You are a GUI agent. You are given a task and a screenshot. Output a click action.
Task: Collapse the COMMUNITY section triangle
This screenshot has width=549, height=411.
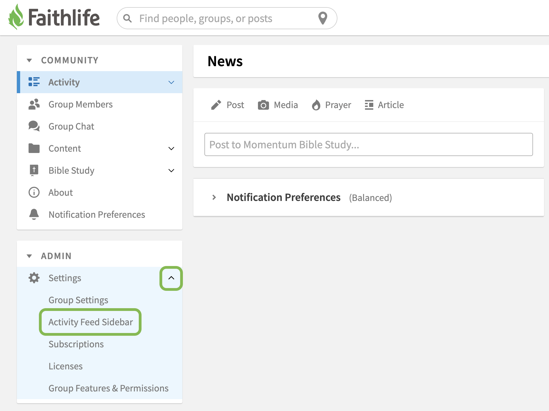click(x=29, y=60)
